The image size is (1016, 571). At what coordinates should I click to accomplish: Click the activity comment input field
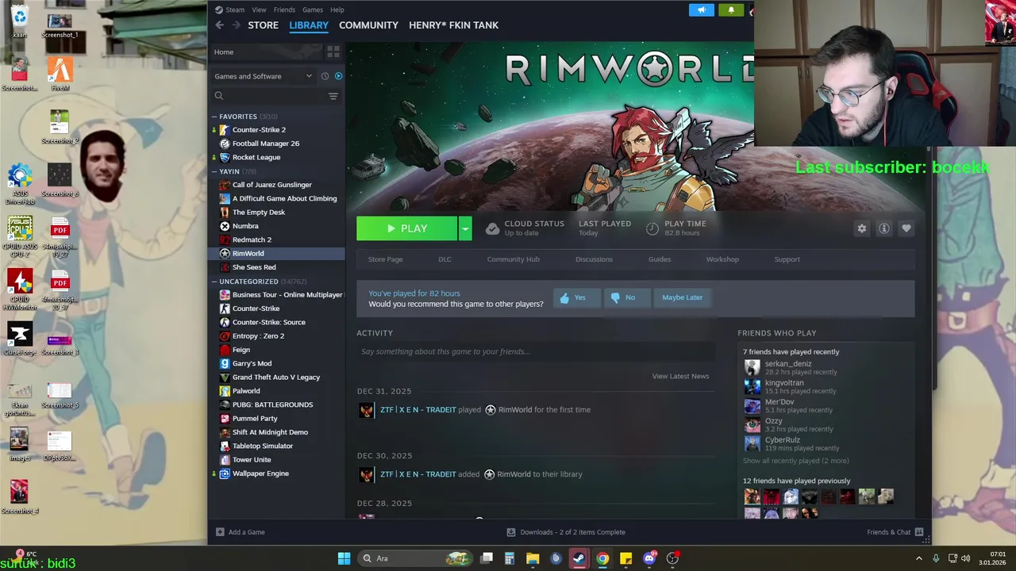click(536, 351)
